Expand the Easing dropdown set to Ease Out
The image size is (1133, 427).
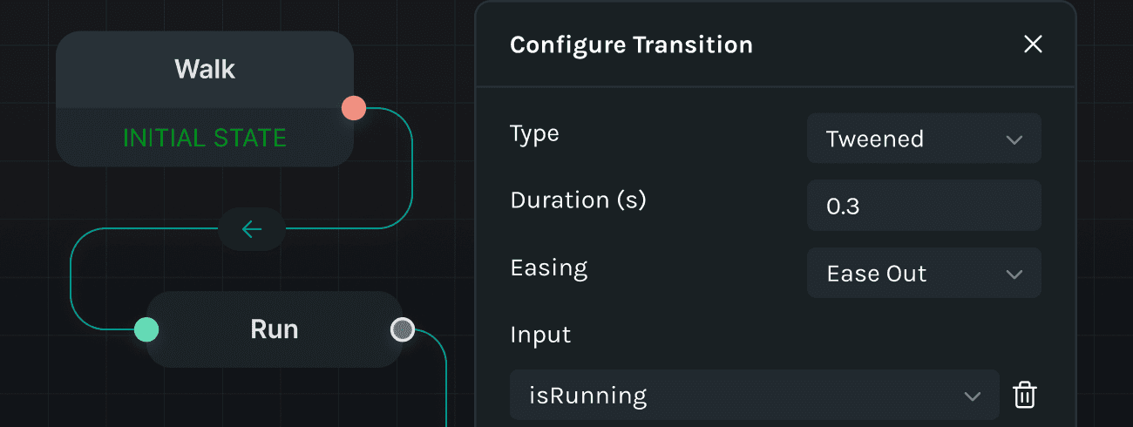pos(924,274)
